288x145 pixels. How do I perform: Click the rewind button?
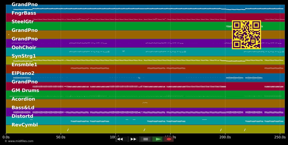122,139
